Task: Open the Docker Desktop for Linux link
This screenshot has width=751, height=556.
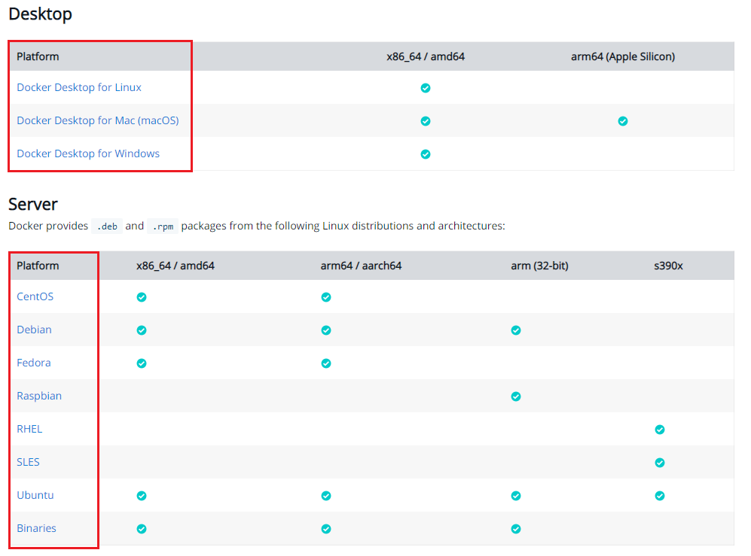Action: pyautogui.click(x=79, y=87)
